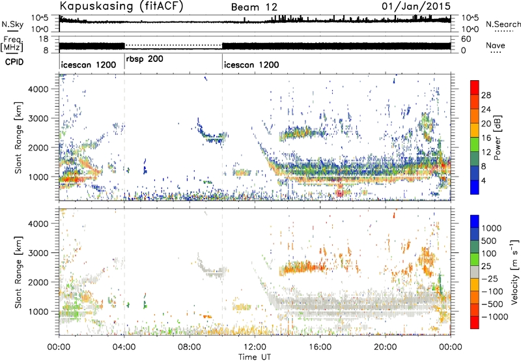Select the orange 20–24 dB Power segment
521x361 pixels.
click(x=475, y=115)
